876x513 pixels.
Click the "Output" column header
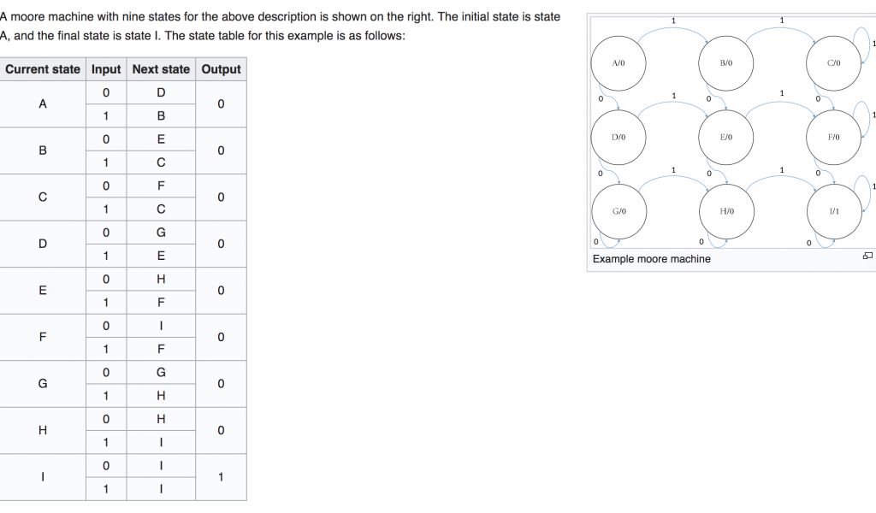point(221,69)
